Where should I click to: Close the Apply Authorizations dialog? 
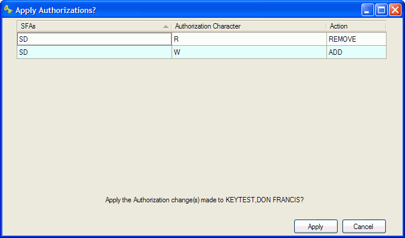coord(395,10)
